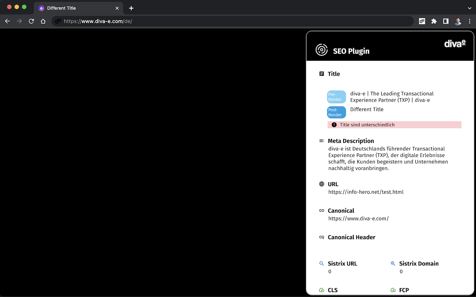Select the Different Title tab
Screen dimensions: 476x297
click(79, 8)
